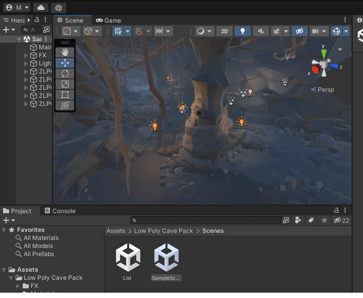Click the tool handle pivot icon
This screenshot has height=298, width=363.
67,31
